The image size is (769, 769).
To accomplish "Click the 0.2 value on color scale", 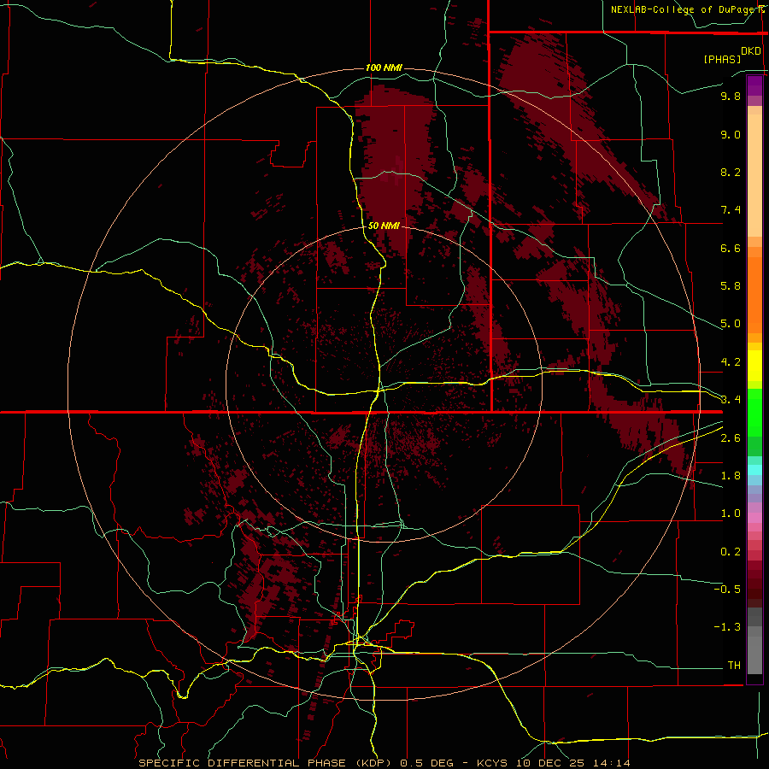I will click(x=731, y=552).
